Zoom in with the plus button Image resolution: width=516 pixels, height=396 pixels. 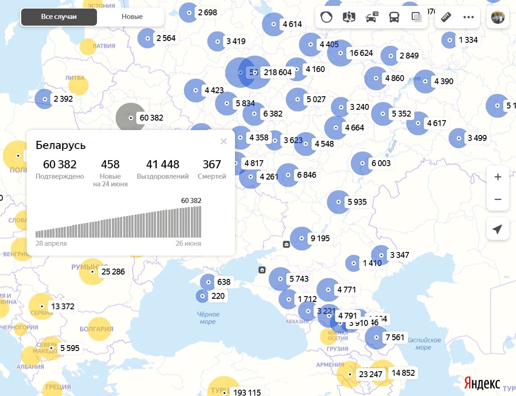498,177
